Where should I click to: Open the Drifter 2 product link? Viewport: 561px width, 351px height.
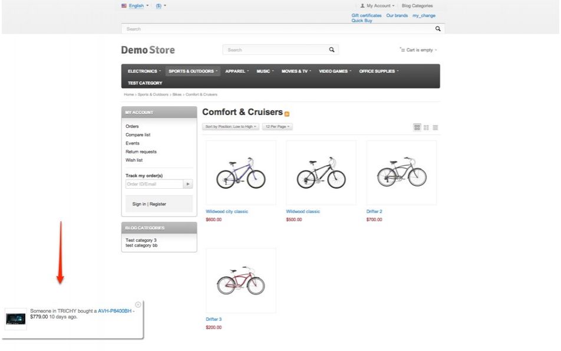(x=374, y=212)
